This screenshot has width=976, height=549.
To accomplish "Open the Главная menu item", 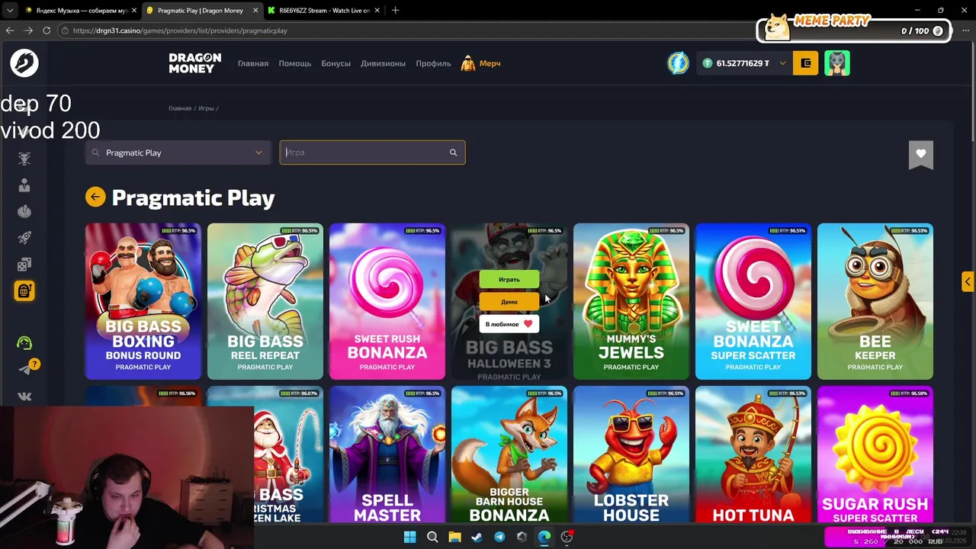I will click(x=253, y=63).
